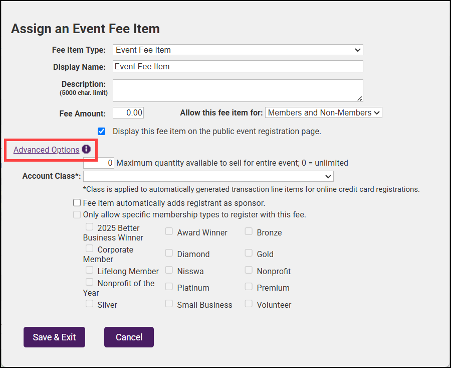Click the maximum quantity field
The image size is (451, 368).
point(99,163)
